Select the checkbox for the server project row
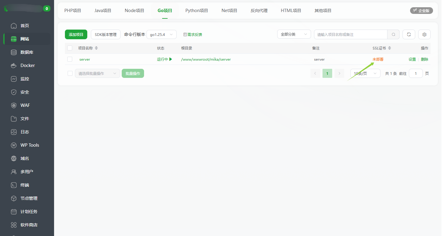Image resolution: width=443 pixels, height=236 pixels. tap(69, 59)
